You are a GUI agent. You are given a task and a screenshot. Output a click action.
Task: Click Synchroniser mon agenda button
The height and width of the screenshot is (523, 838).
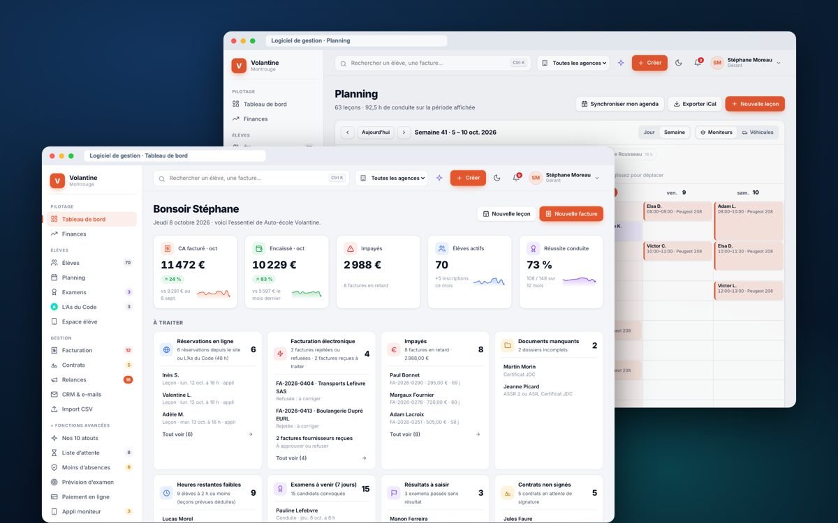point(619,104)
